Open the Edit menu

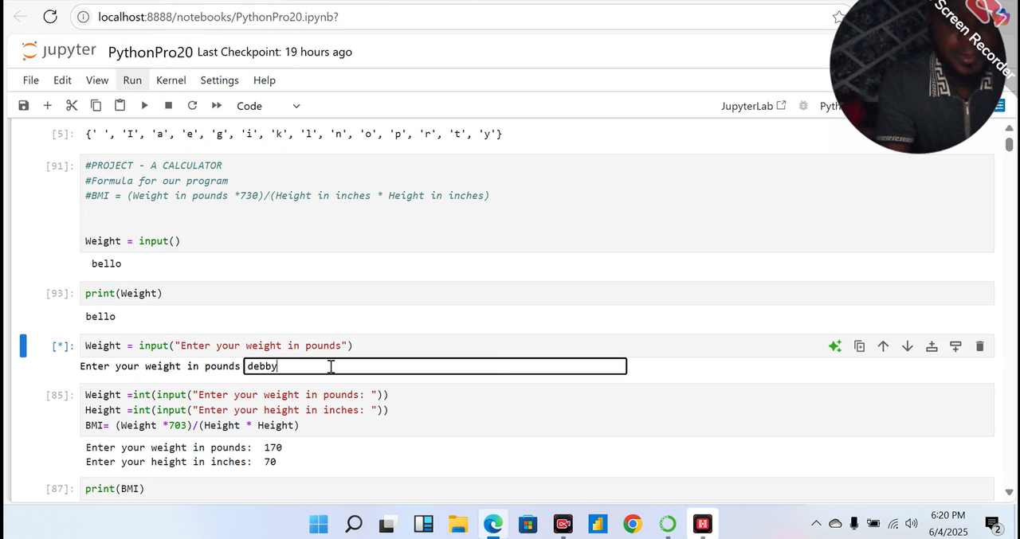tap(62, 80)
